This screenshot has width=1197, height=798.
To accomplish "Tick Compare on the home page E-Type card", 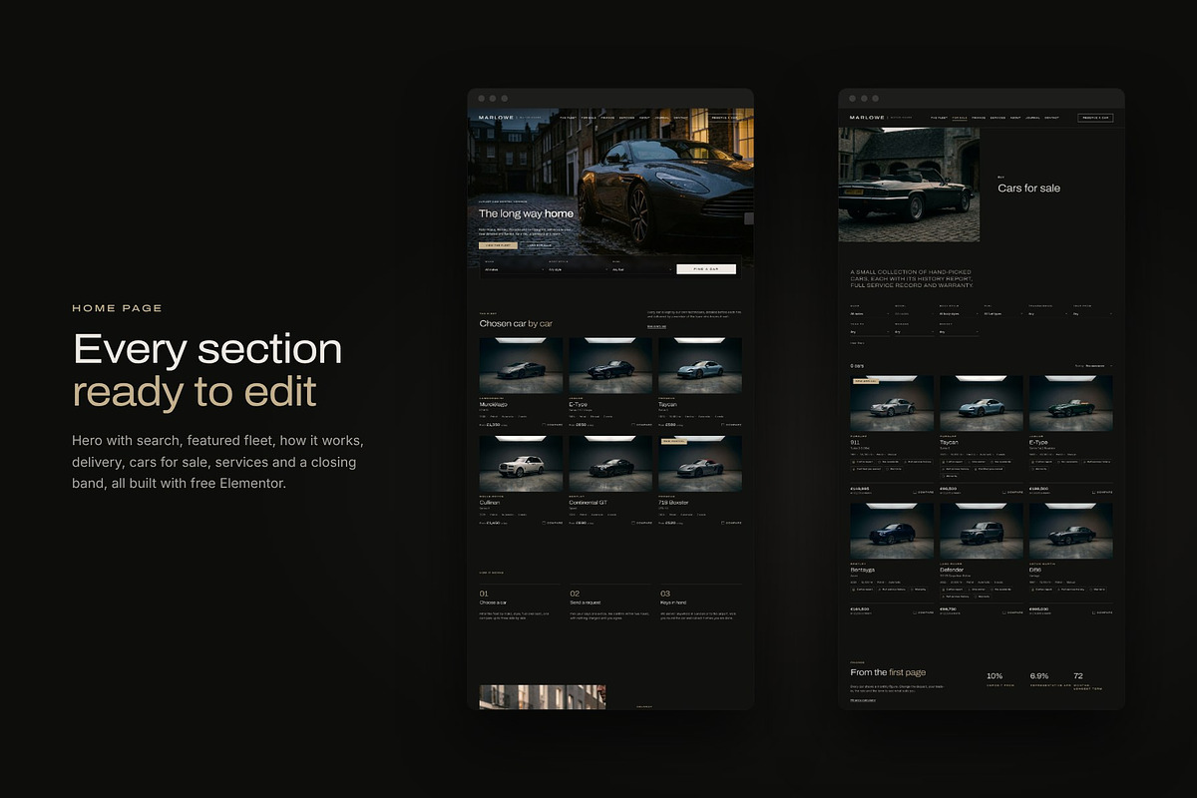I will tap(641, 424).
